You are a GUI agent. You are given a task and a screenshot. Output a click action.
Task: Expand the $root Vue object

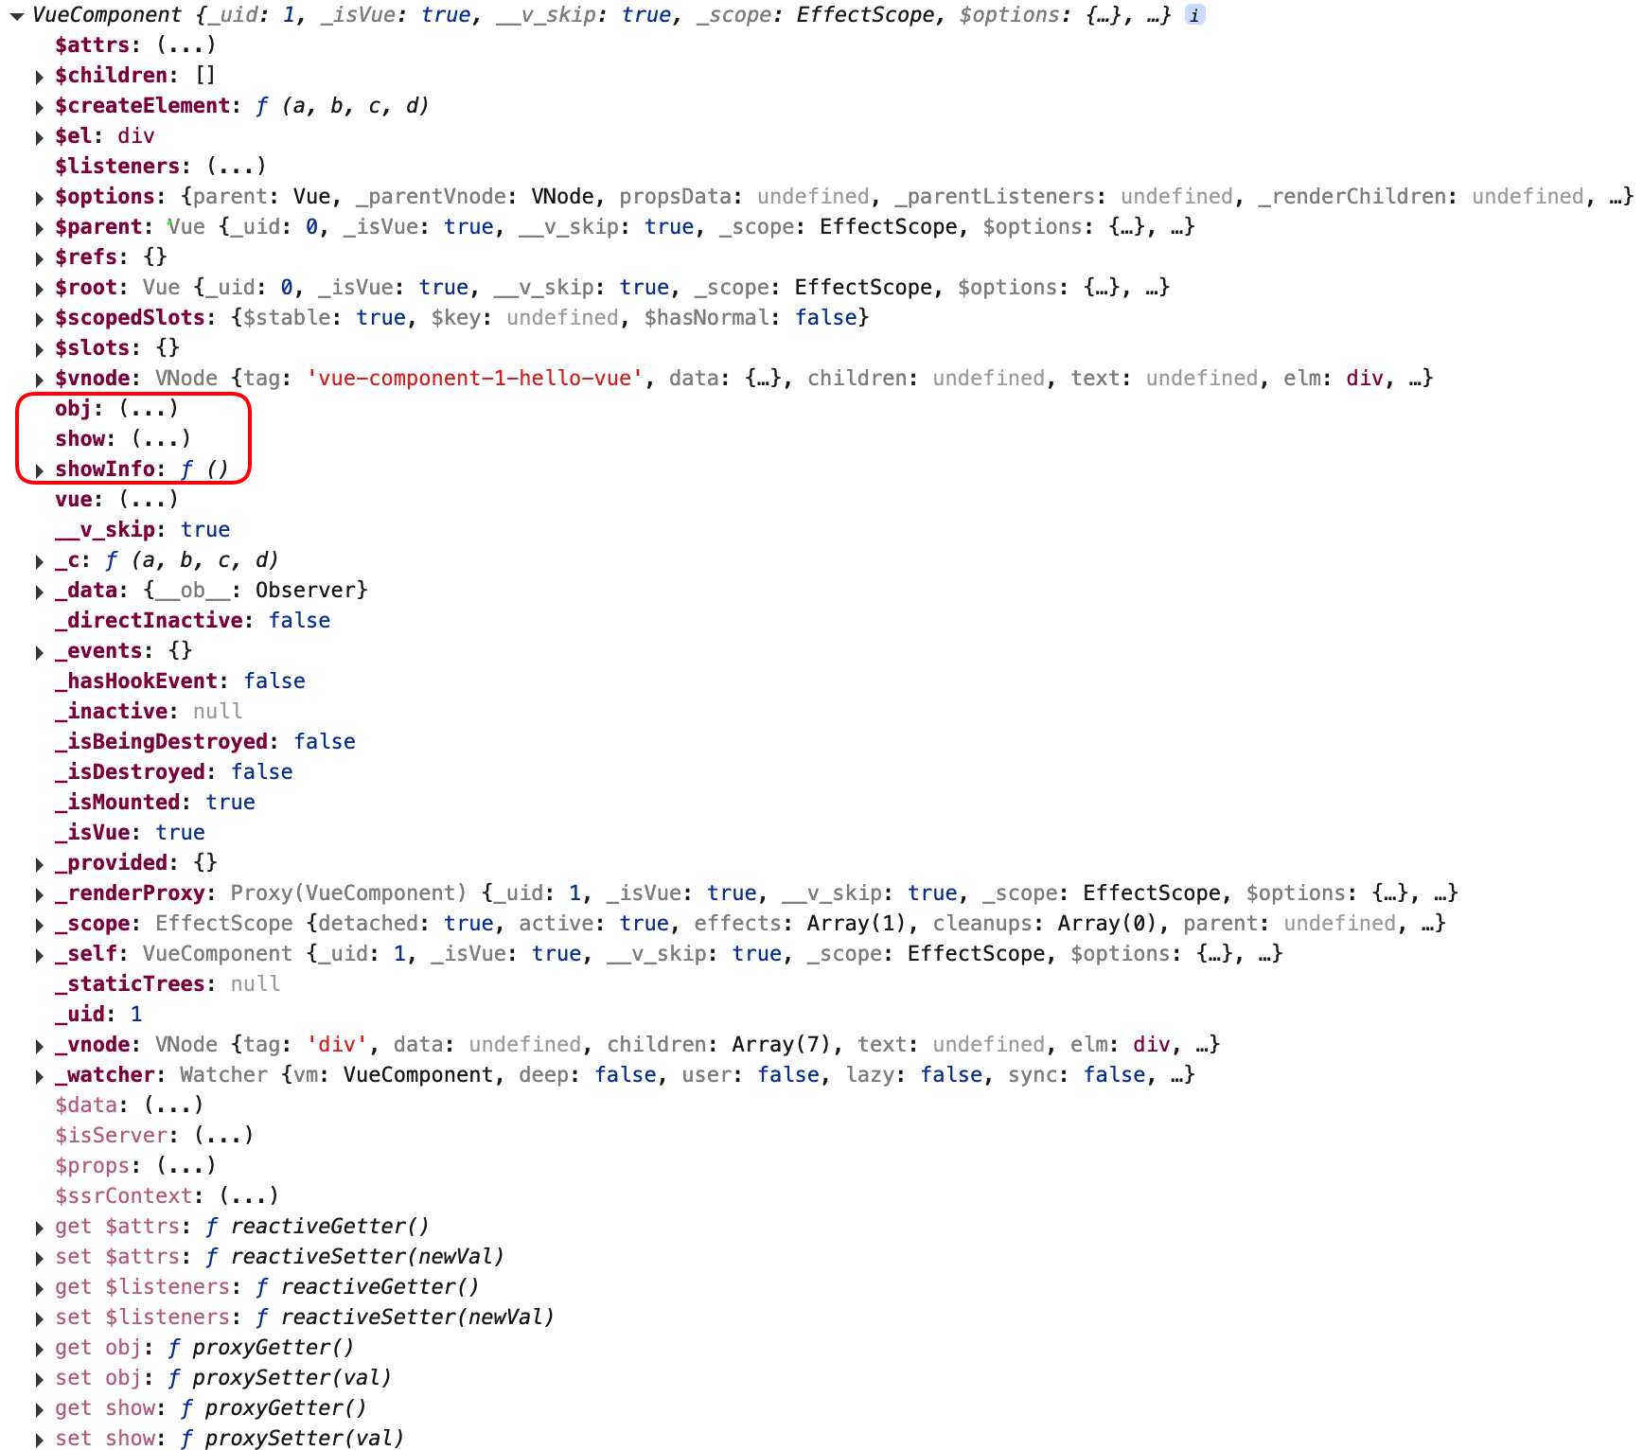39,289
